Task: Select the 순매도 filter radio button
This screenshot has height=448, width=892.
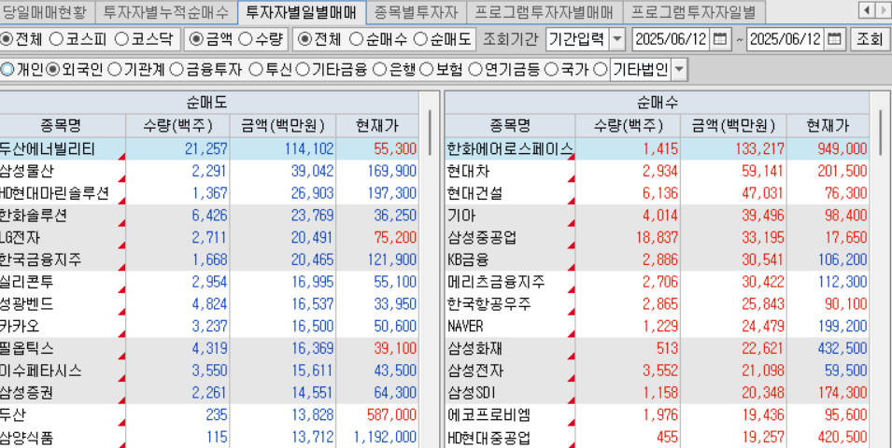Action: [420, 38]
